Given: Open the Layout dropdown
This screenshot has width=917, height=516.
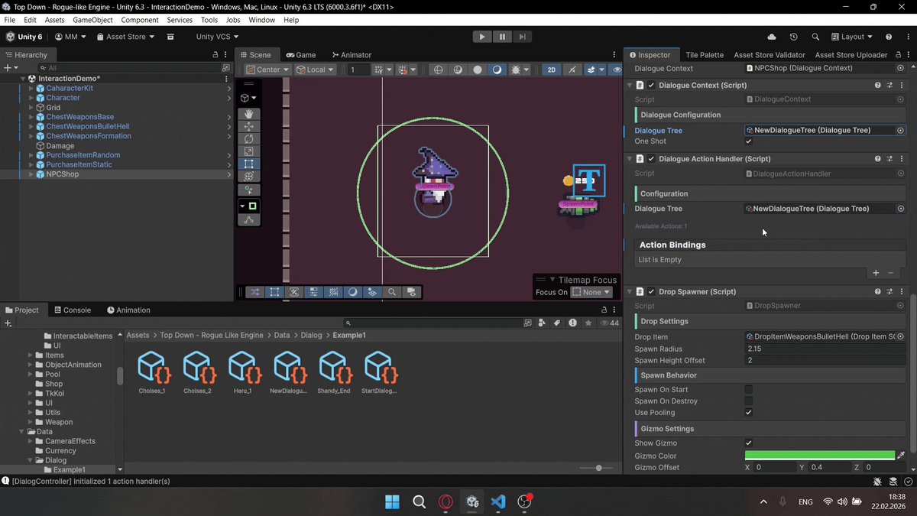Looking at the screenshot, I should [852, 37].
